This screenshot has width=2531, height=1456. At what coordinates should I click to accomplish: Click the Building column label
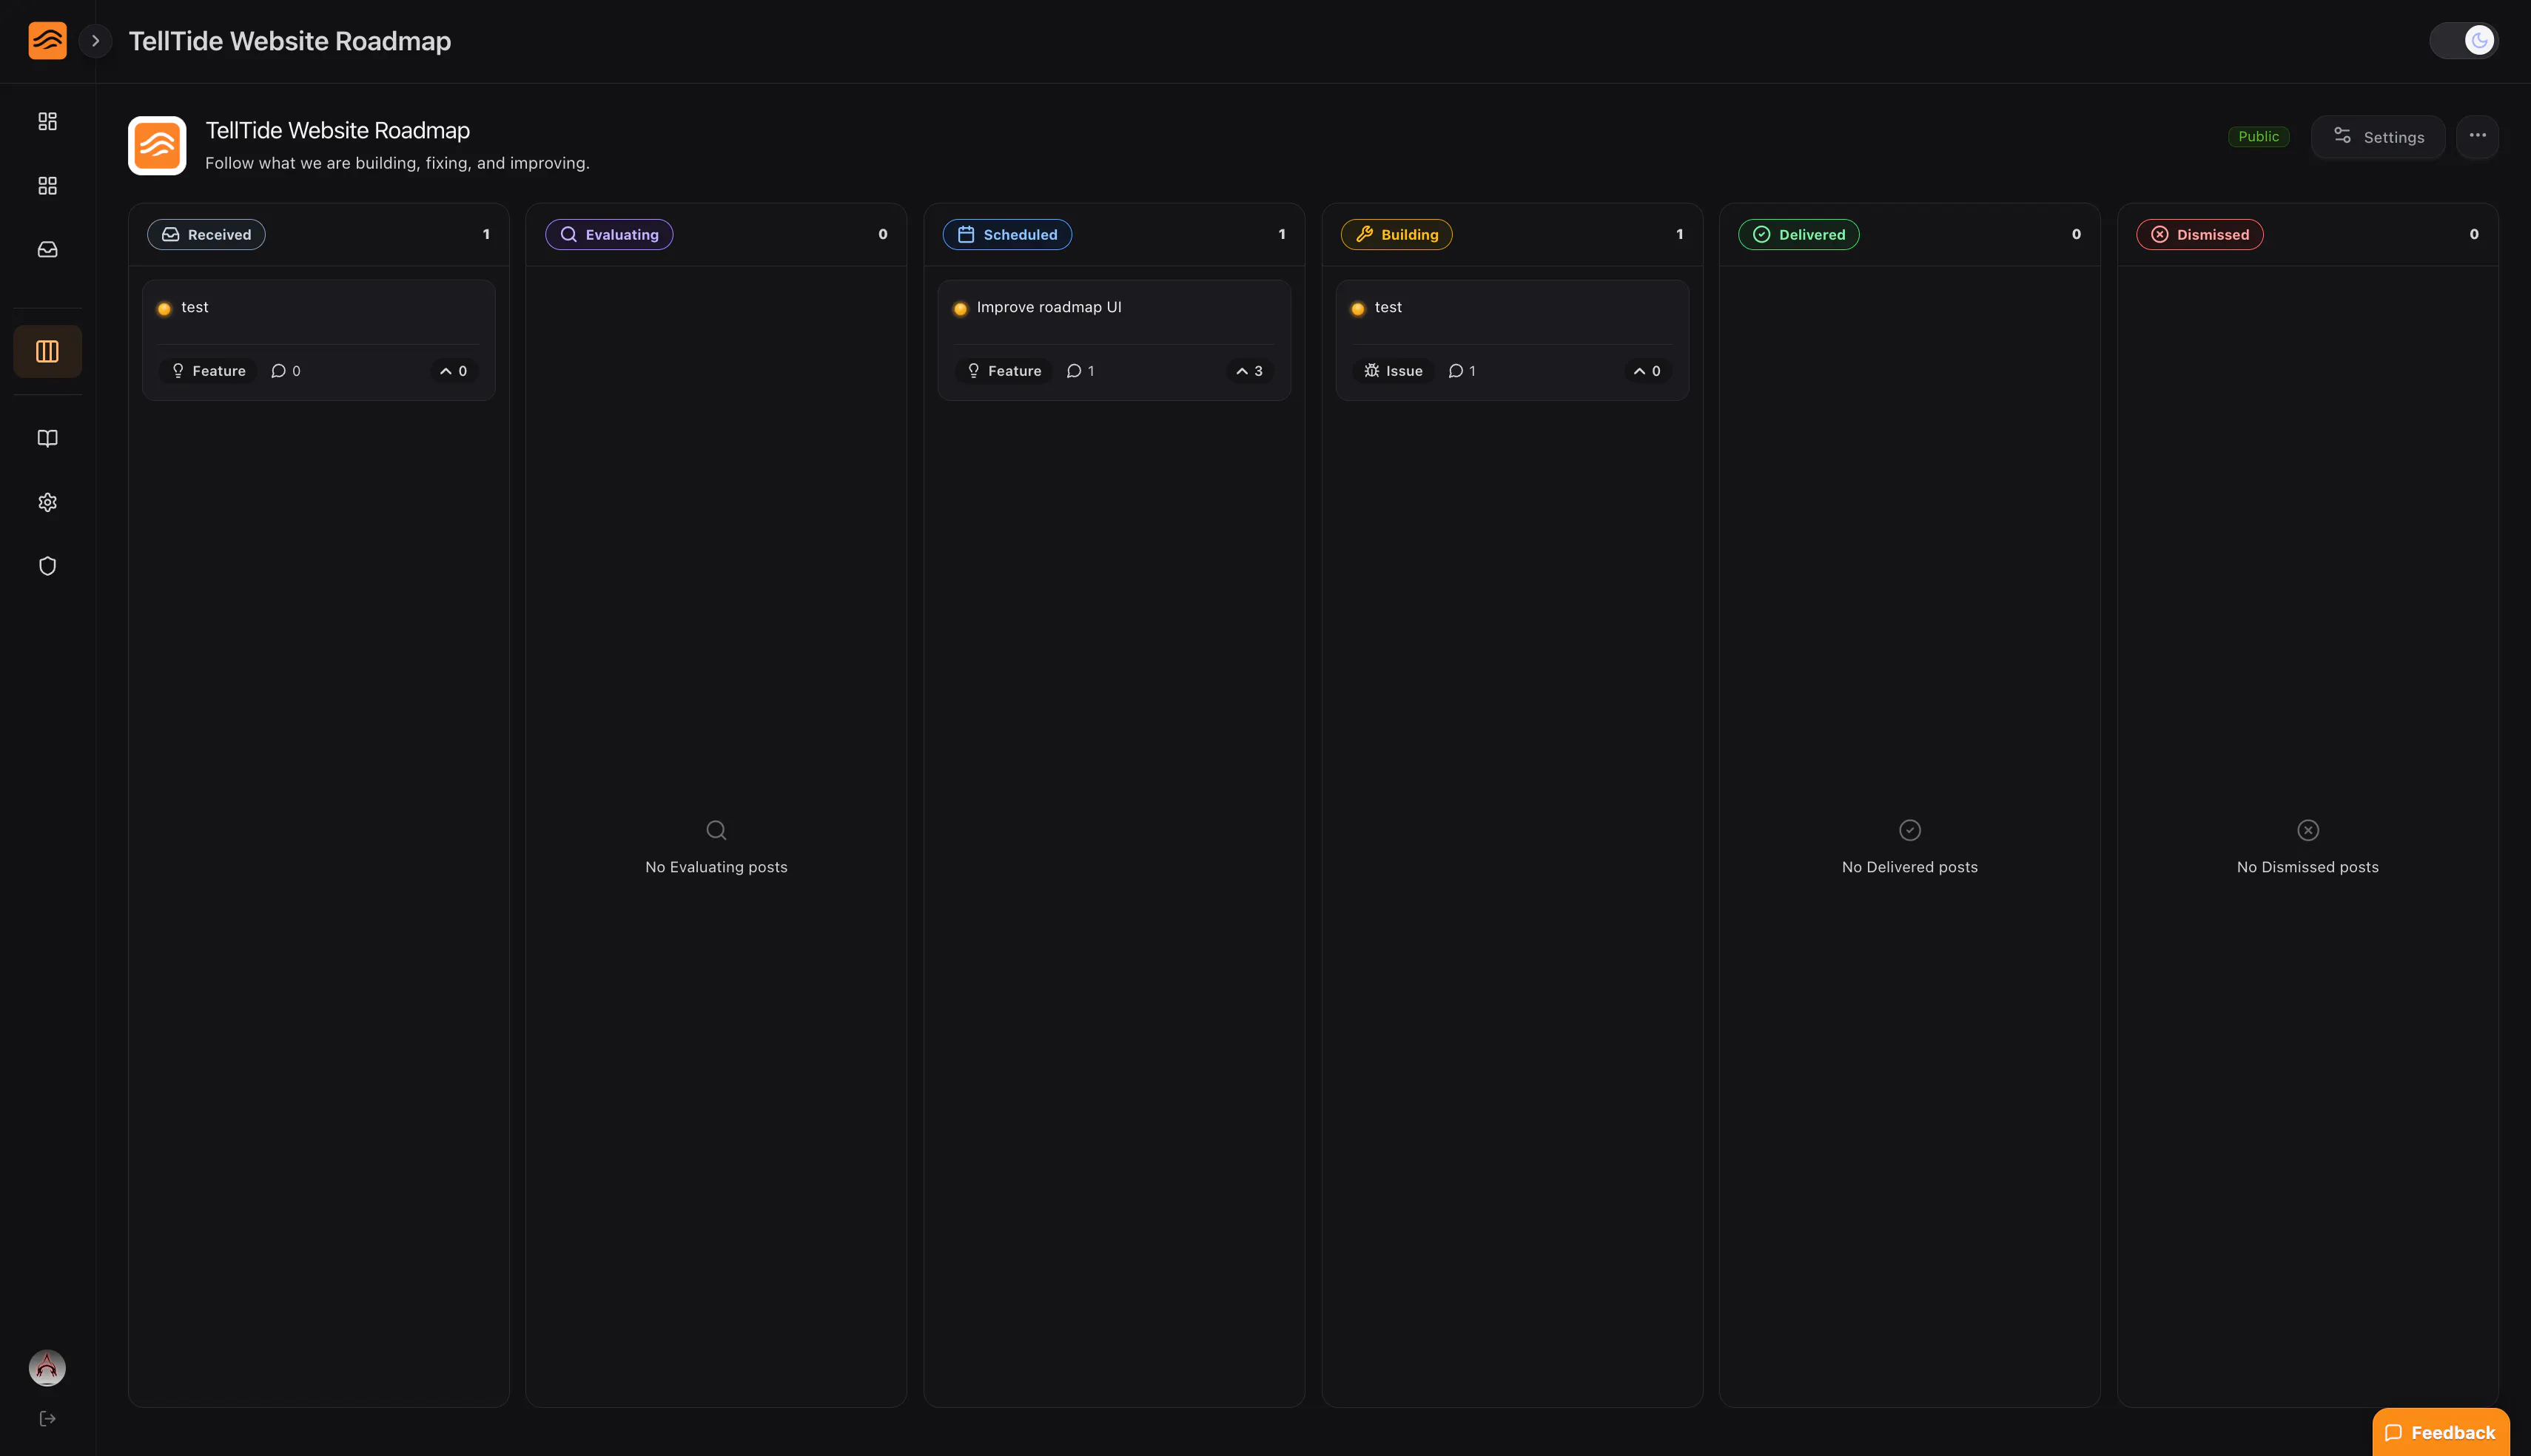click(1396, 234)
